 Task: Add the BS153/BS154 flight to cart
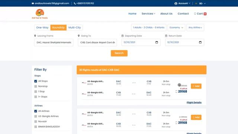(196, 117)
